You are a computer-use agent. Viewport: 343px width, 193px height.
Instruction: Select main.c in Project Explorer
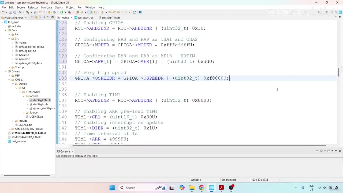[23, 43]
